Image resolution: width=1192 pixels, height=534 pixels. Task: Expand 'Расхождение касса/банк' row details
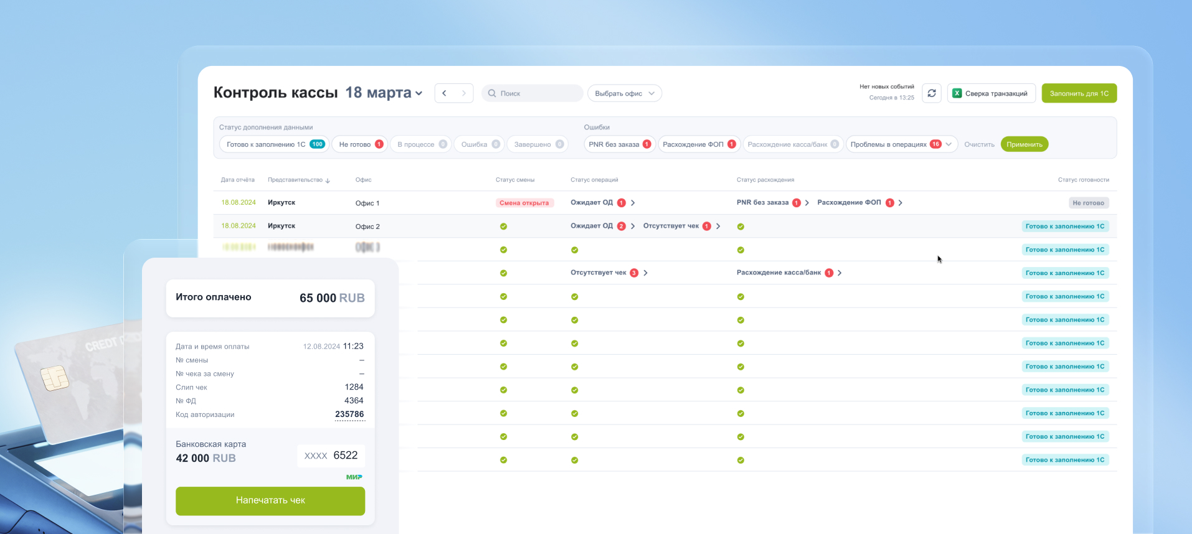pos(840,273)
